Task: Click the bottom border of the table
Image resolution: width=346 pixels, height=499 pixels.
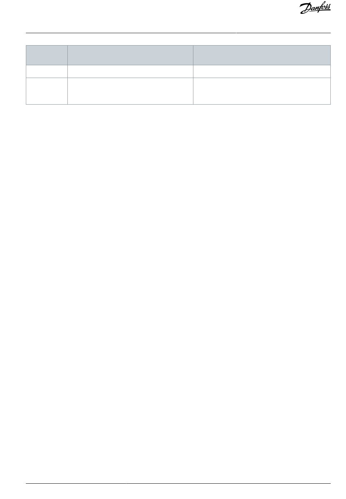Action: (x=178, y=105)
